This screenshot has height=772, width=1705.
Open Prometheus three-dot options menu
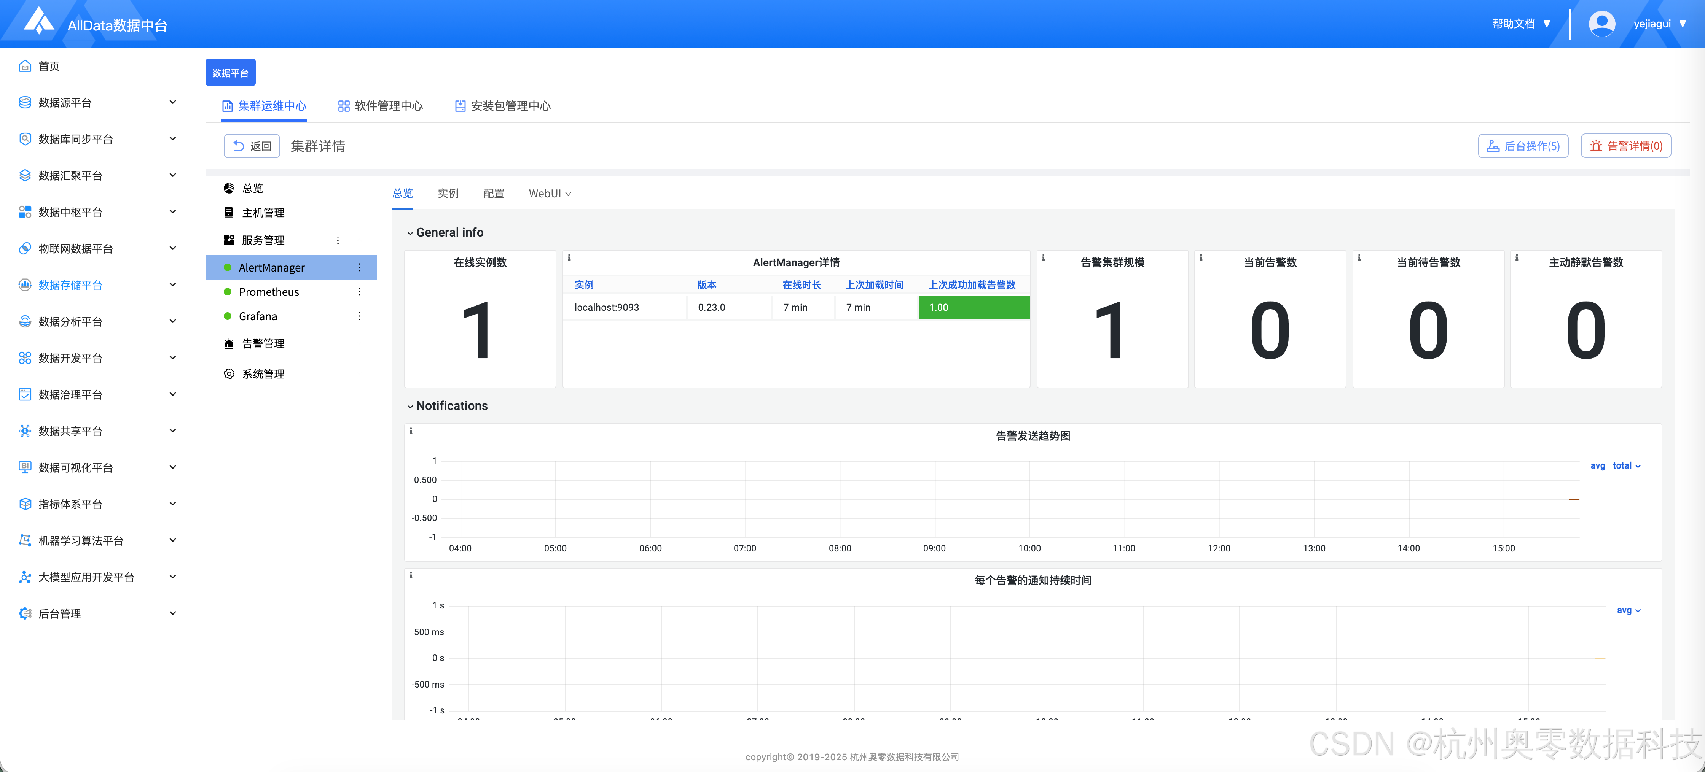click(359, 292)
